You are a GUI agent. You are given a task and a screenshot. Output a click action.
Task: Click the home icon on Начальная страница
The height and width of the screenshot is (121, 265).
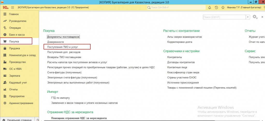[x=4, y=120]
